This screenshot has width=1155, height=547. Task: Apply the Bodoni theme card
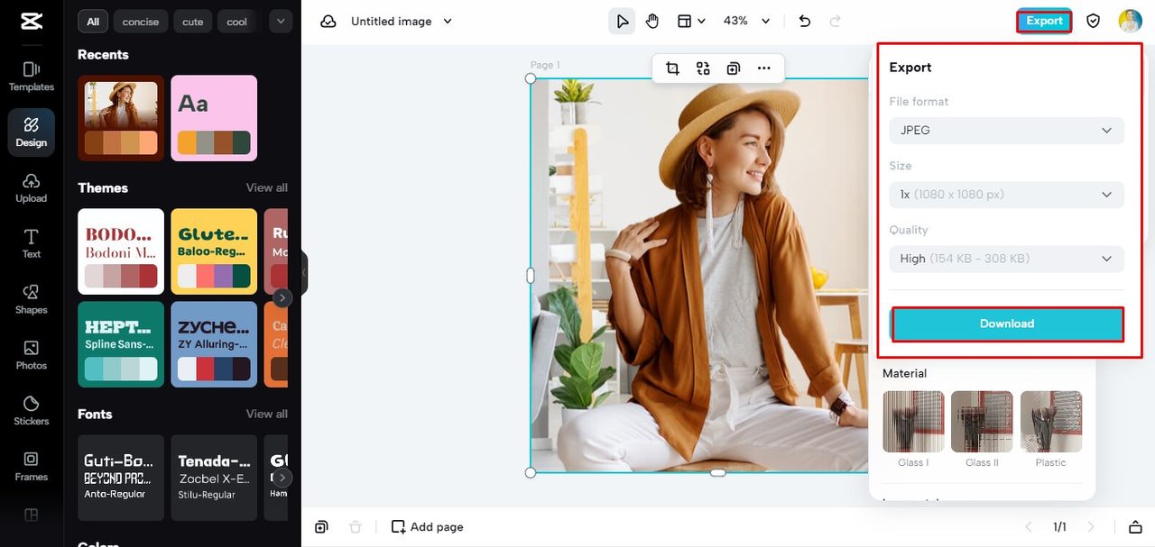[x=121, y=251]
